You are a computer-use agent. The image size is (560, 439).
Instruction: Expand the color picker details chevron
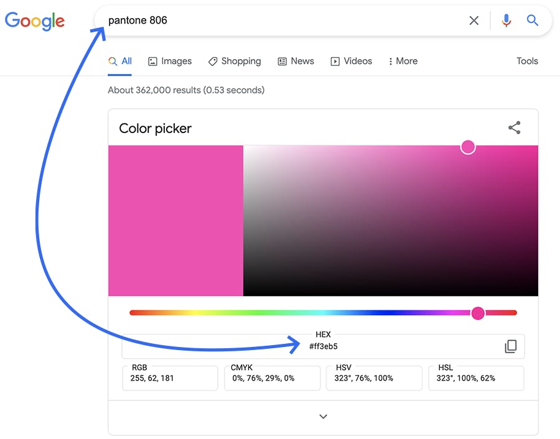tap(323, 416)
